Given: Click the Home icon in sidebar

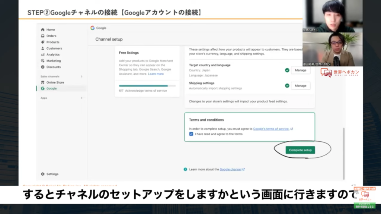Looking at the screenshot, I should 43,30.
